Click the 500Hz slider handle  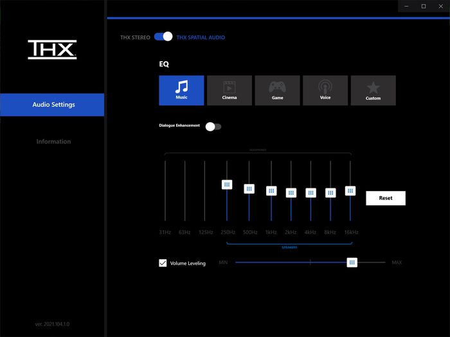(249, 189)
